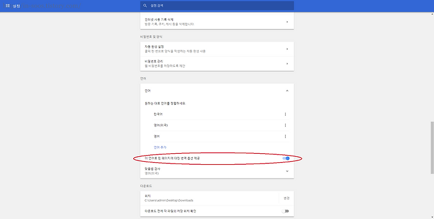The image size is (434, 219).
Task: Open three-dot menu for 영어 row
Action: click(x=285, y=136)
